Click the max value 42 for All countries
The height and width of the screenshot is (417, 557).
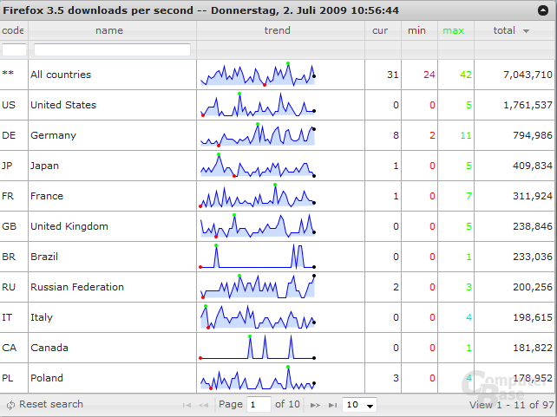[466, 75]
